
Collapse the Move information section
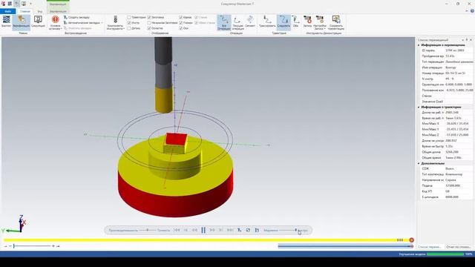coord(419,45)
